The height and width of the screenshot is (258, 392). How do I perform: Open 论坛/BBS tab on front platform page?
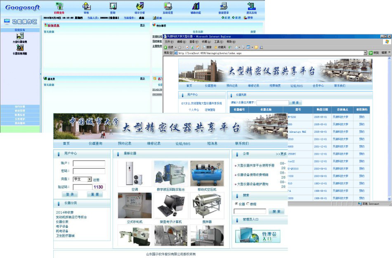[183, 143]
